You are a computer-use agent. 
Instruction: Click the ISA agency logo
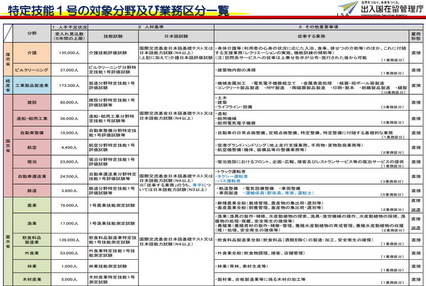[x=348, y=8]
